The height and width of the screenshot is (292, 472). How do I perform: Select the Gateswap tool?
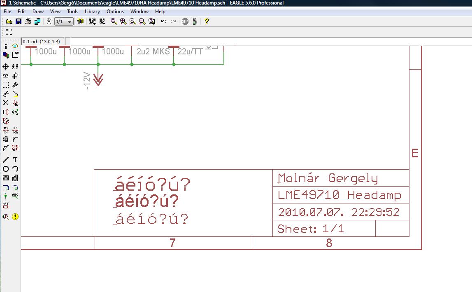5,121
